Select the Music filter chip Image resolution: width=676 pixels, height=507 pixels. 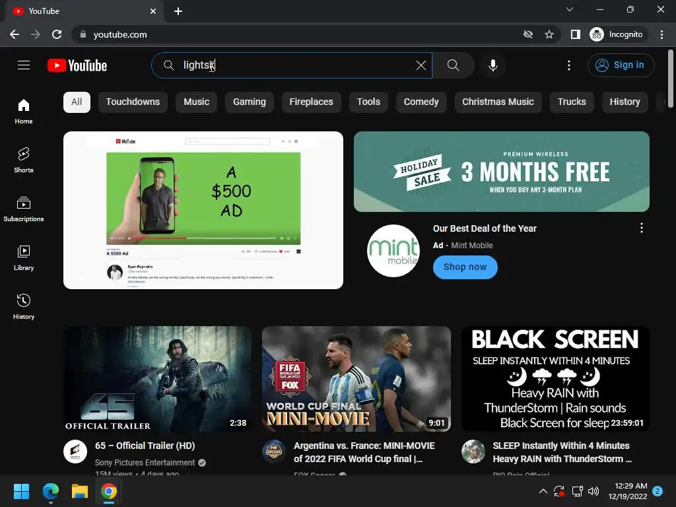pos(196,102)
